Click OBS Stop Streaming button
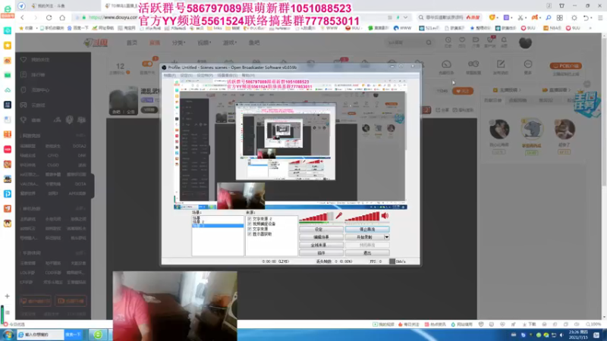The height and width of the screenshot is (341, 607). point(367,230)
